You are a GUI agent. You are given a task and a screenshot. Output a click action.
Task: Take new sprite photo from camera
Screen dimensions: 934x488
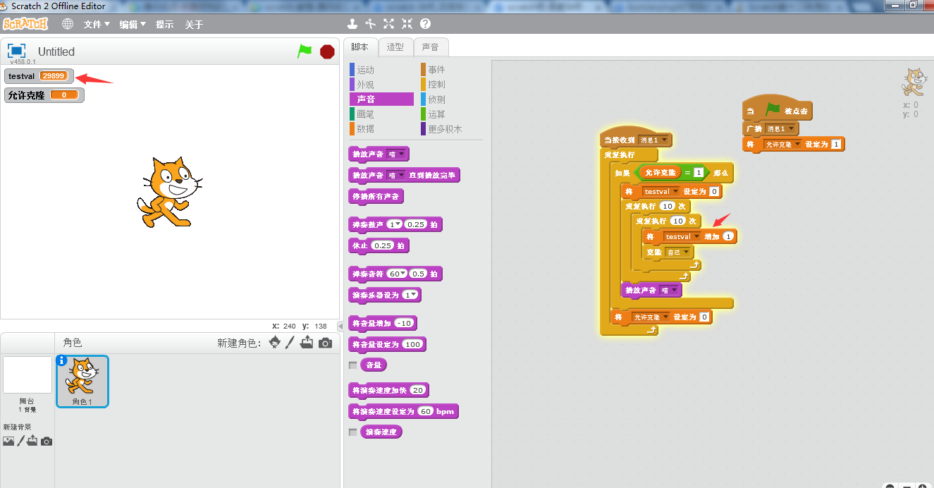(x=325, y=343)
